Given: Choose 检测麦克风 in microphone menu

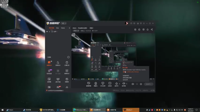Looking at the screenshot, I should click(126, 76).
